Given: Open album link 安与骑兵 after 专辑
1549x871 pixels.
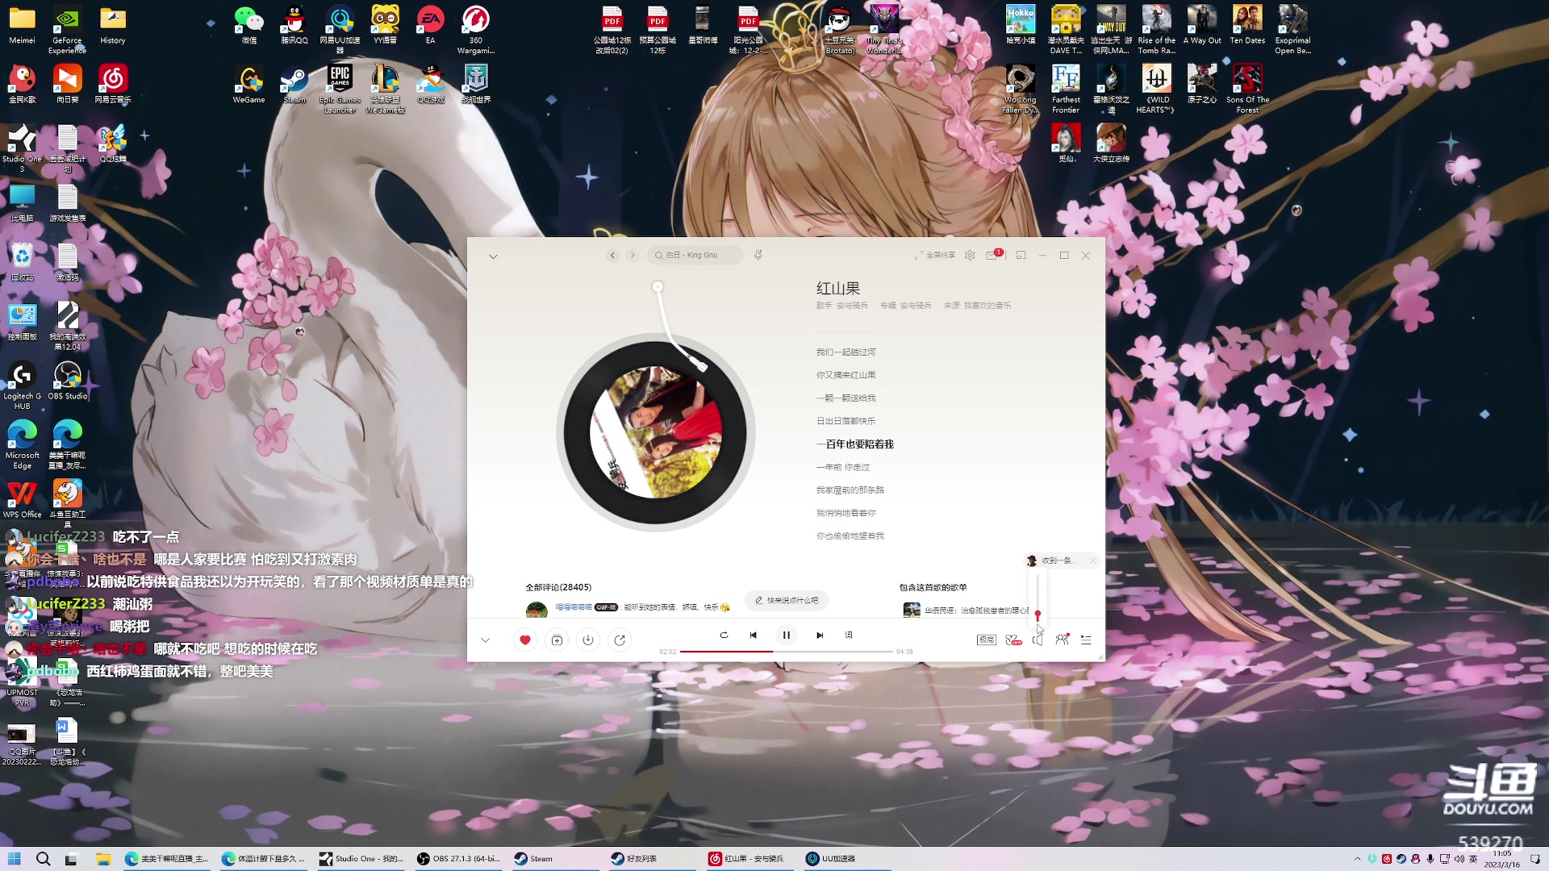Looking at the screenshot, I should [x=916, y=306].
